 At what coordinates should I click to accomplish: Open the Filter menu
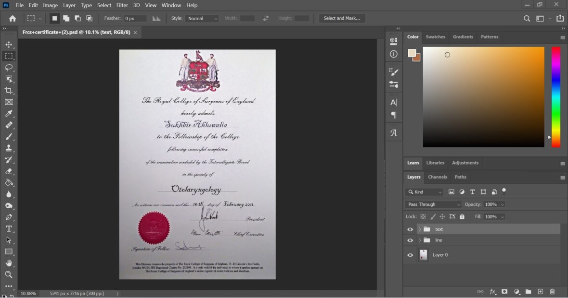pyautogui.click(x=122, y=5)
